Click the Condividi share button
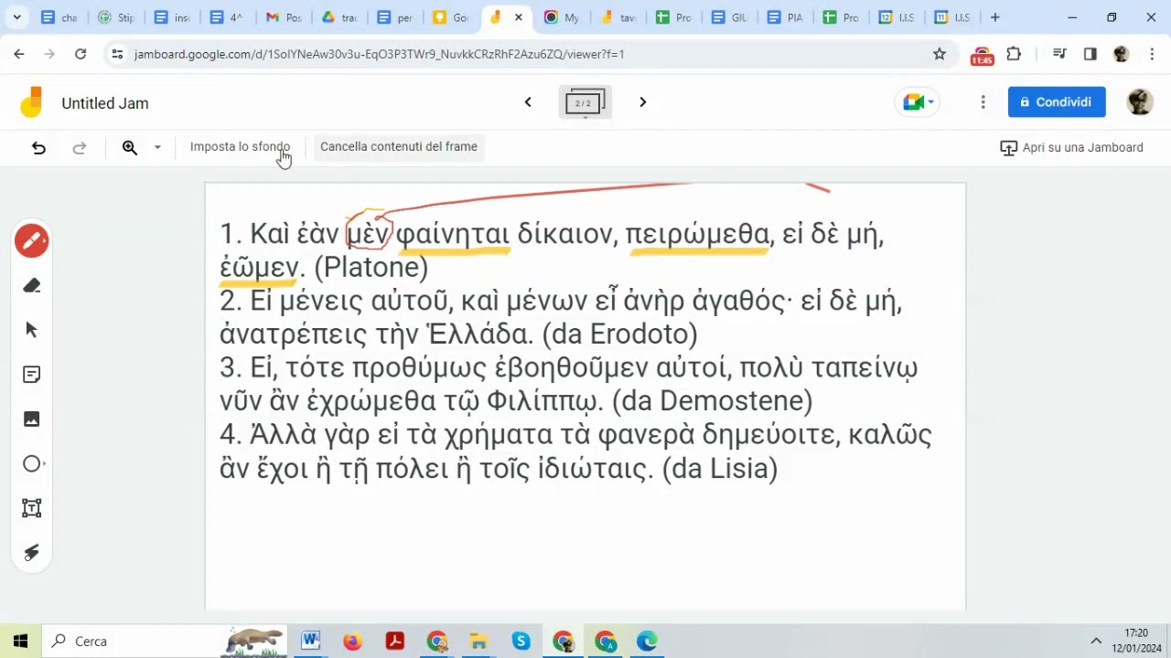The image size is (1171, 658). point(1057,102)
